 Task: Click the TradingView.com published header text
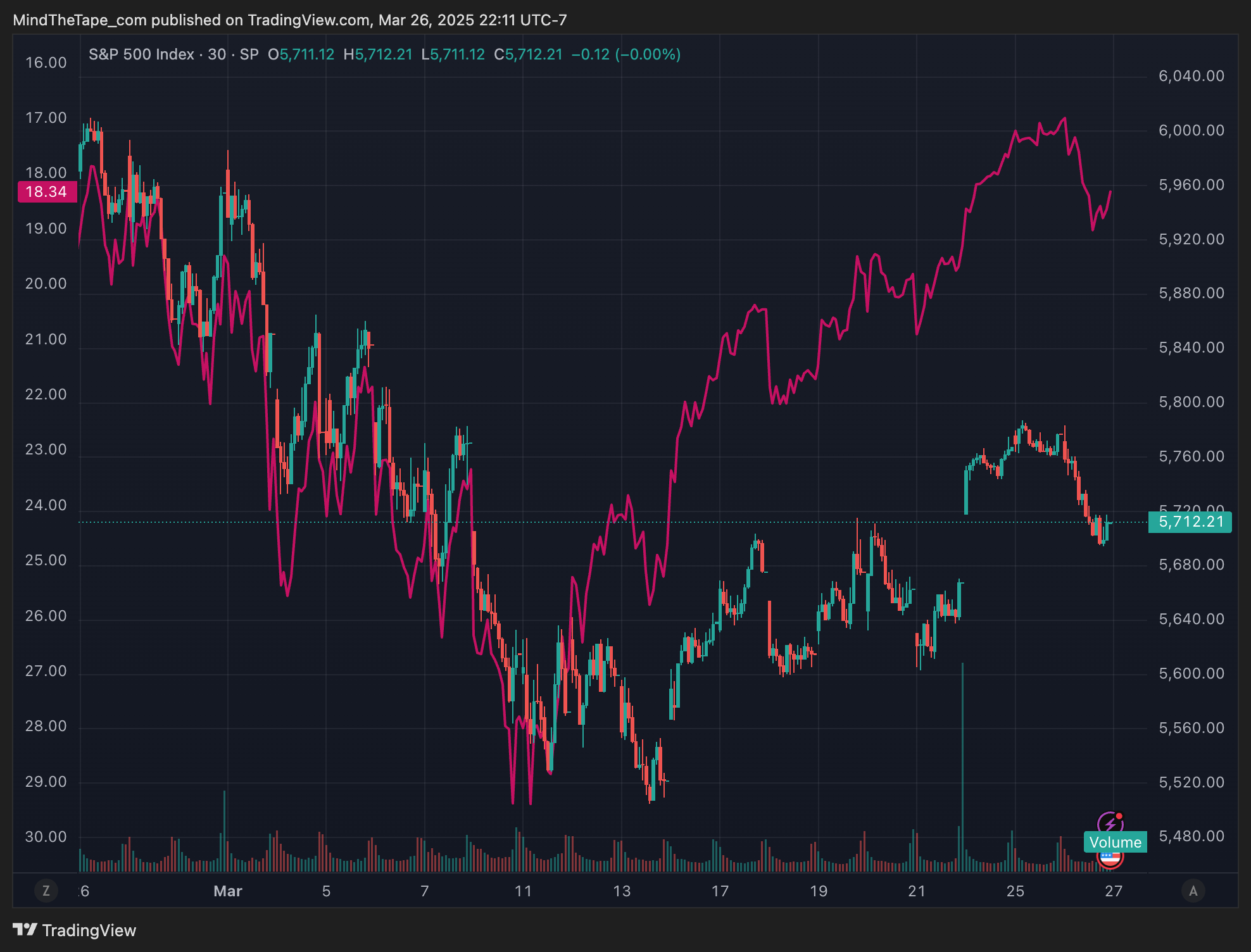pyautogui.click(x=289, y=20)
